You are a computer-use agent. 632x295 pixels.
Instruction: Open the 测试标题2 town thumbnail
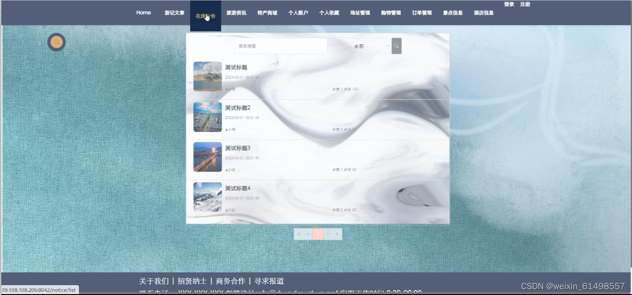coord(208,117)
